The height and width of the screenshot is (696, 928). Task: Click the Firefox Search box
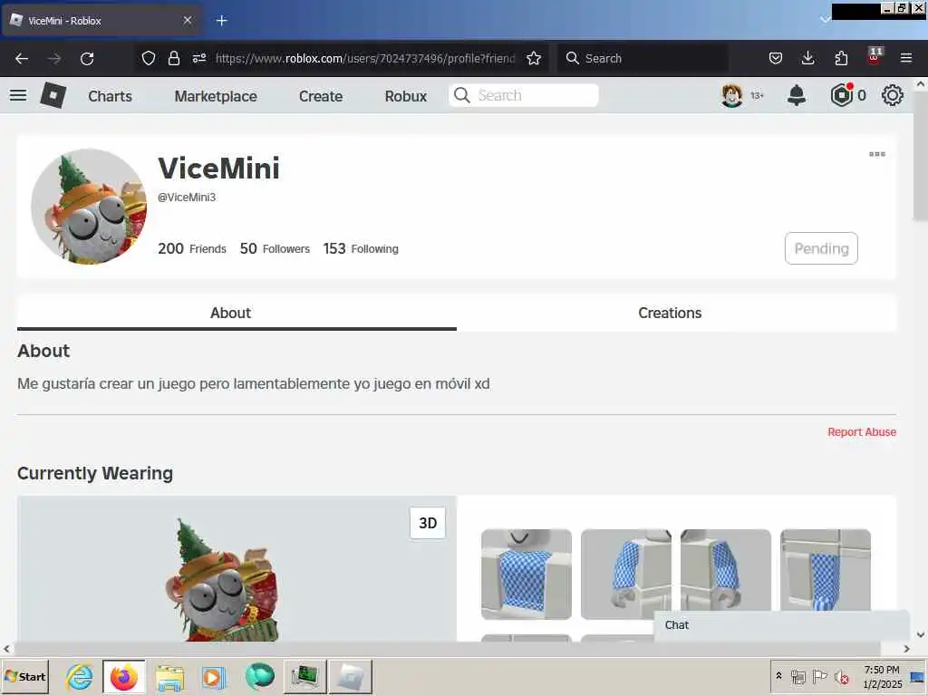coord(643,58)
